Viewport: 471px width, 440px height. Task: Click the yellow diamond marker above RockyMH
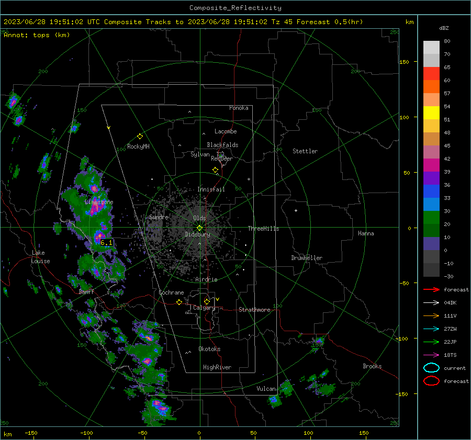pos(140,137)
